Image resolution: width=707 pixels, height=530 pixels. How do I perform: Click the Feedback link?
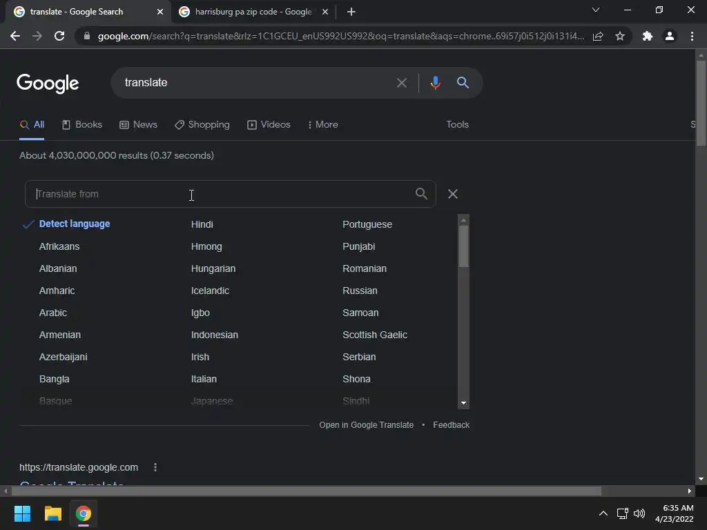[451, 425]
